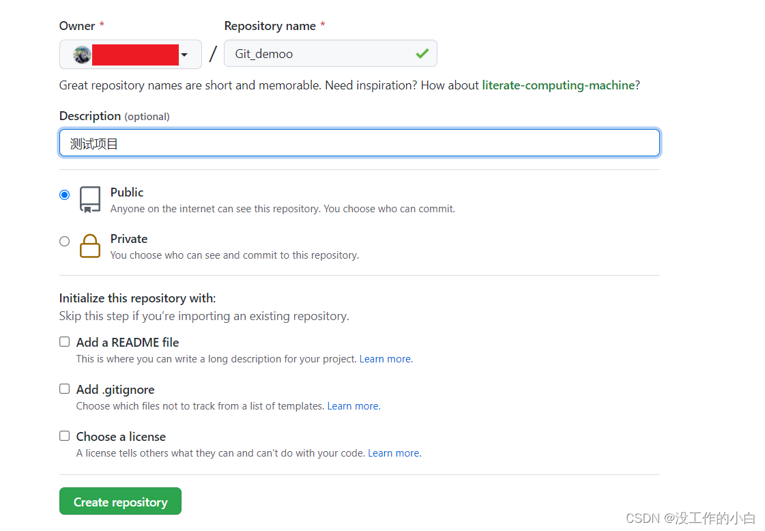Open the Owner dropdown arrow
The width and height of the screenshot is (765, 531).
(184, 55)
